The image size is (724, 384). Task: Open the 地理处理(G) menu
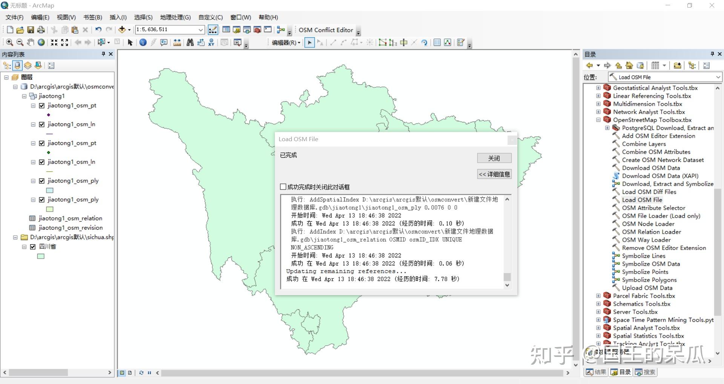(x=175, y=17)
